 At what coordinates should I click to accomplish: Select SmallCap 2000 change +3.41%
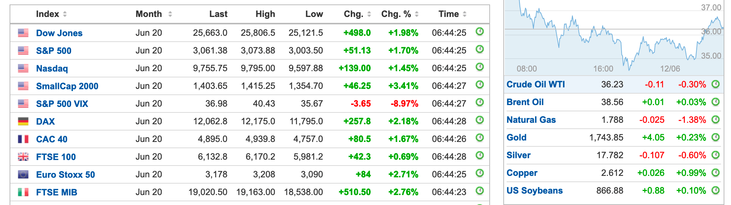click(403, 86)
